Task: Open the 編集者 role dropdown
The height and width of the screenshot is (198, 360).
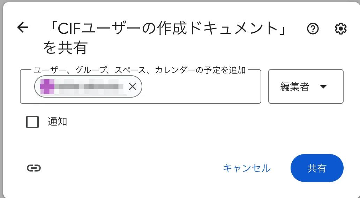Action: pyautogui.click(x=306, y=86)
